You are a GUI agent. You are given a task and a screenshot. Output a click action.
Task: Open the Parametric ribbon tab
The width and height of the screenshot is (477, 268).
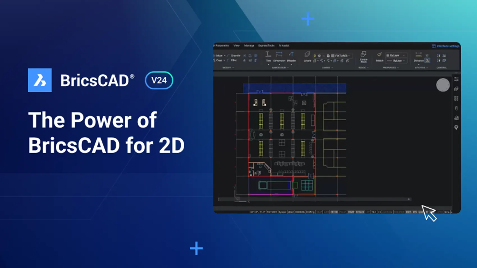(x=221, y=45)
